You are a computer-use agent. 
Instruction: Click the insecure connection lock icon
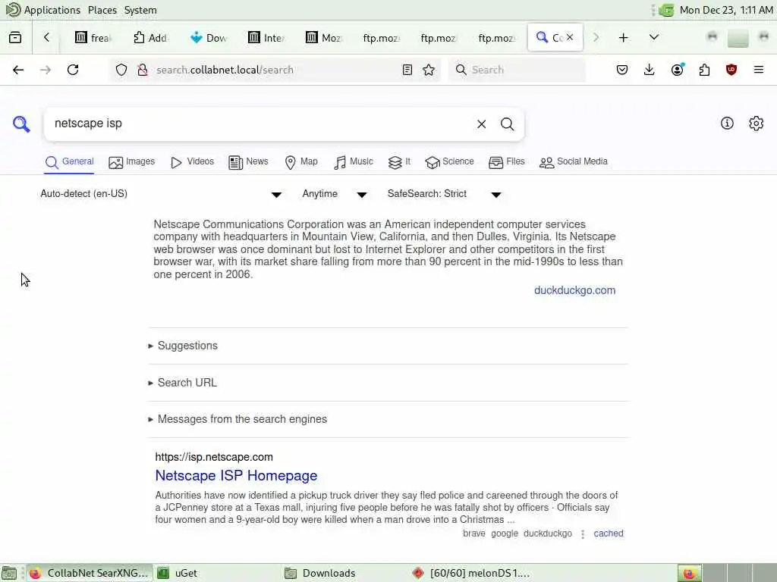click(143, 70)
